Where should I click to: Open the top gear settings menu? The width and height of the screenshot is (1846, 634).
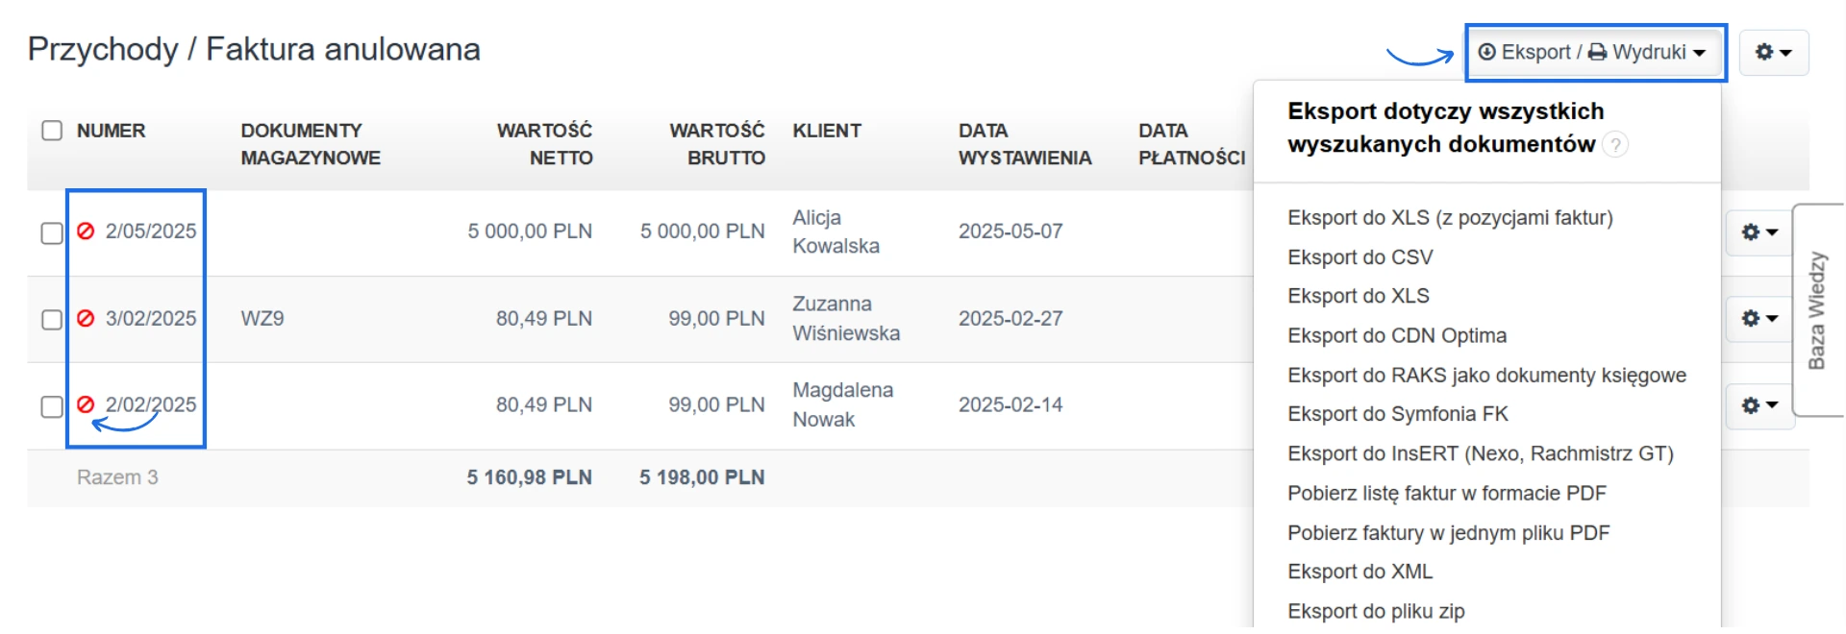tap(1773, 52)
